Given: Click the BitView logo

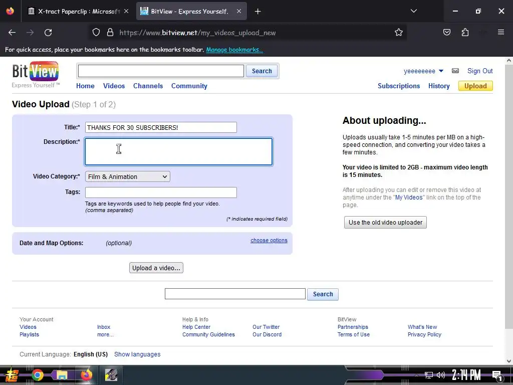Looking at the screenshot, I should click(36, 75).
